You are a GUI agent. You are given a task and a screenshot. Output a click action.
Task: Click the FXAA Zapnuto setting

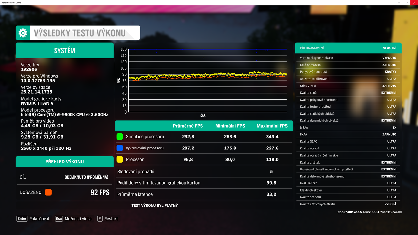click(x=348, y=134)
